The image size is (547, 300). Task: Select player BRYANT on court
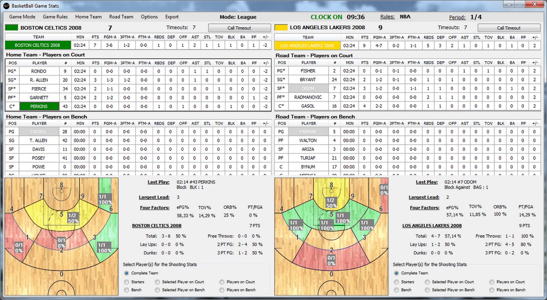308,80
